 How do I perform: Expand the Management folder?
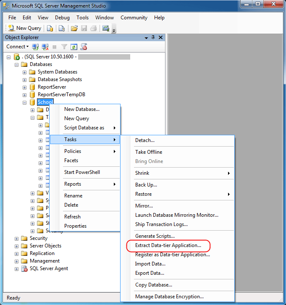click(x=16, y=261)
